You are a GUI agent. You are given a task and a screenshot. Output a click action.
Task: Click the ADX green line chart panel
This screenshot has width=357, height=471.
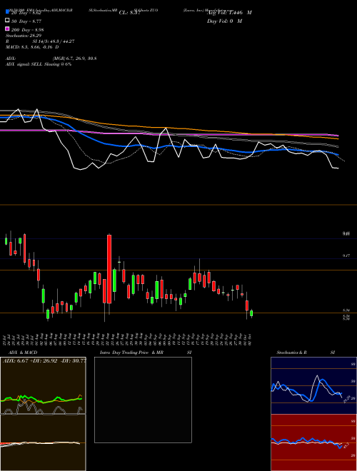coord(43,385)
